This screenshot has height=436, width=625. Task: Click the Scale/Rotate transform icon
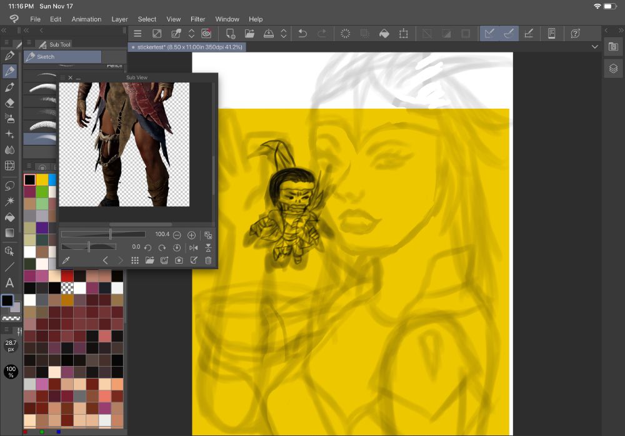pyautogui.click(x=403, y=34)
